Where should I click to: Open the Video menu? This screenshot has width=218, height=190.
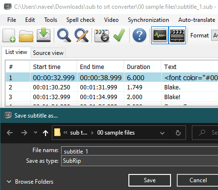coord(111,20)
